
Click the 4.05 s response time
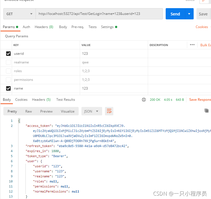pos(168,100)
